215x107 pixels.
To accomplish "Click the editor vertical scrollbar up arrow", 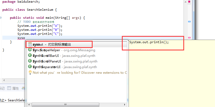I will coord(185,2).
